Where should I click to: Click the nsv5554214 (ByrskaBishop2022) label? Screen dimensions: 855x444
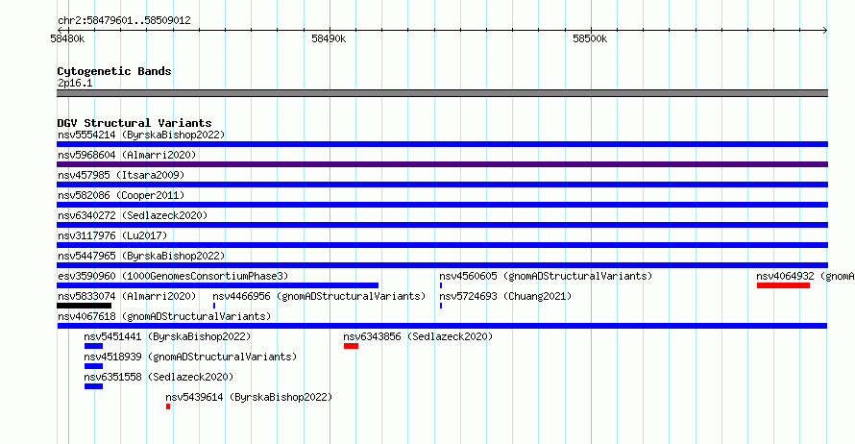(x=141, y=135)
